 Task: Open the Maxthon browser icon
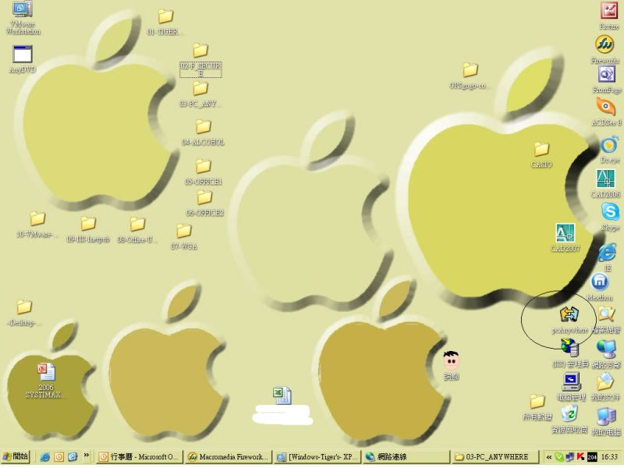600,282
